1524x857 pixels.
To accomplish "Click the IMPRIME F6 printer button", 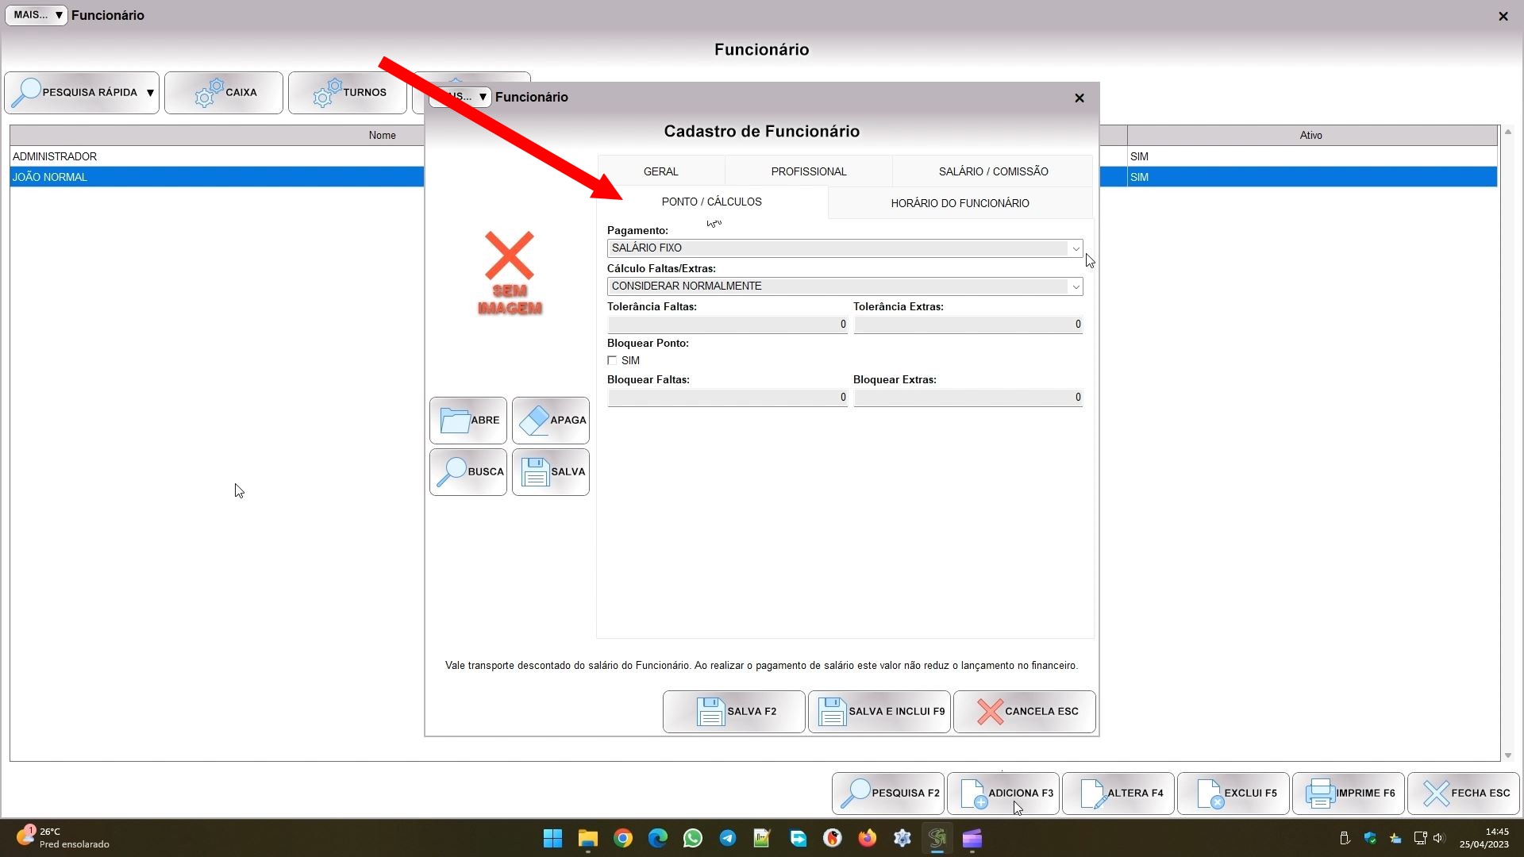I will tap(1348, 794).
